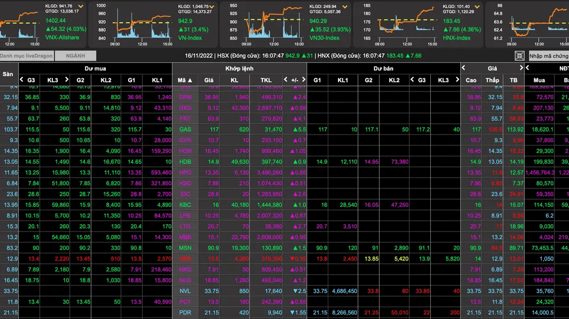Click the Thấp column header

click(x=492, y=80)
